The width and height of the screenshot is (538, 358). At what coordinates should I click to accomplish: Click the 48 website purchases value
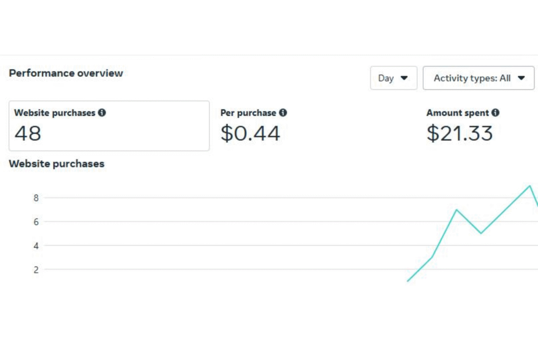coord(28,133)
